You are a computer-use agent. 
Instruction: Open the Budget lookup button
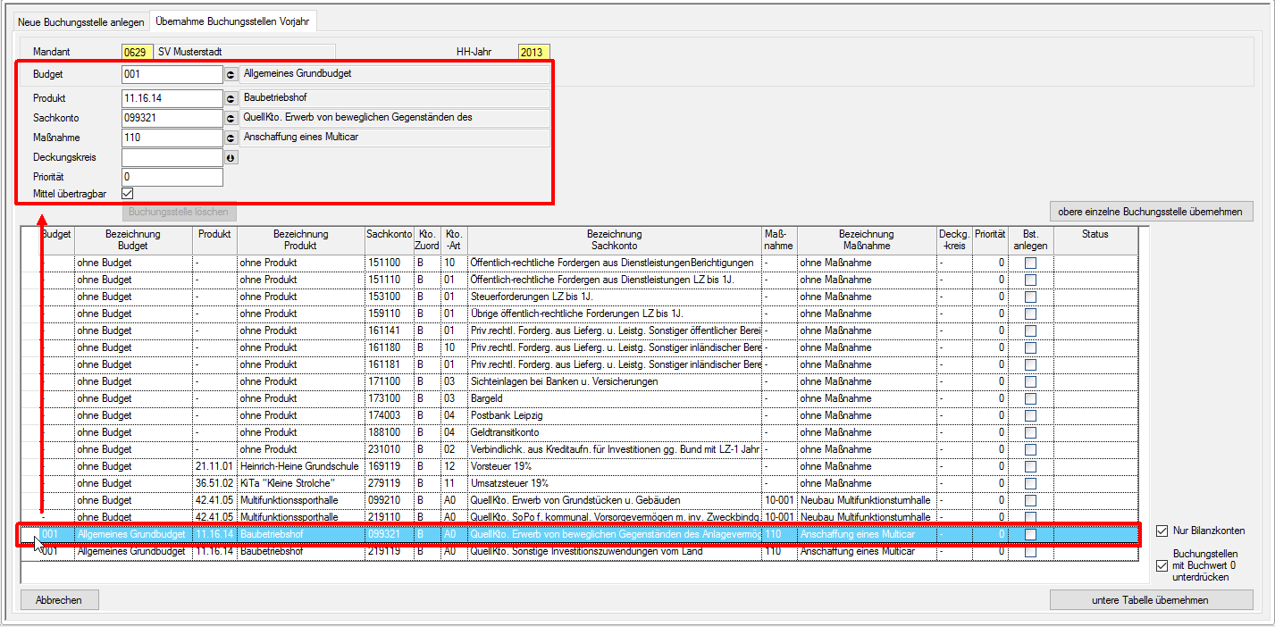point(231,75)
